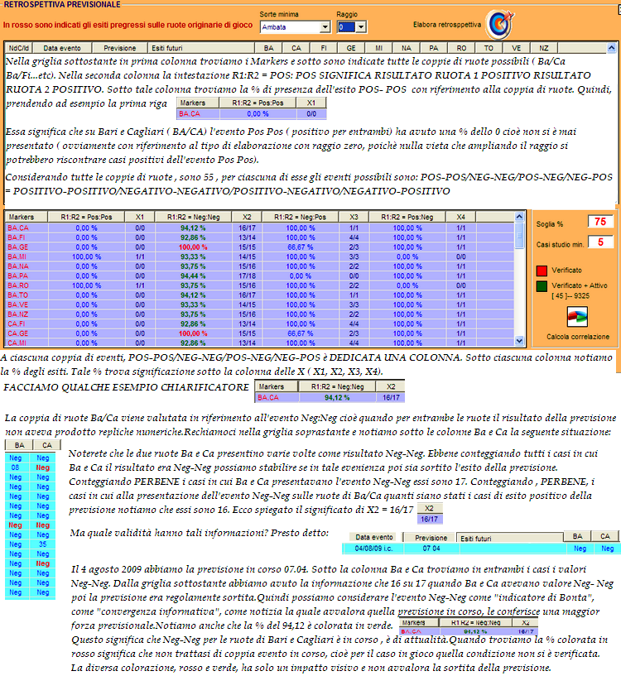Click the NdC/Id column header
The image size is (621, 695).
[18, 48]
